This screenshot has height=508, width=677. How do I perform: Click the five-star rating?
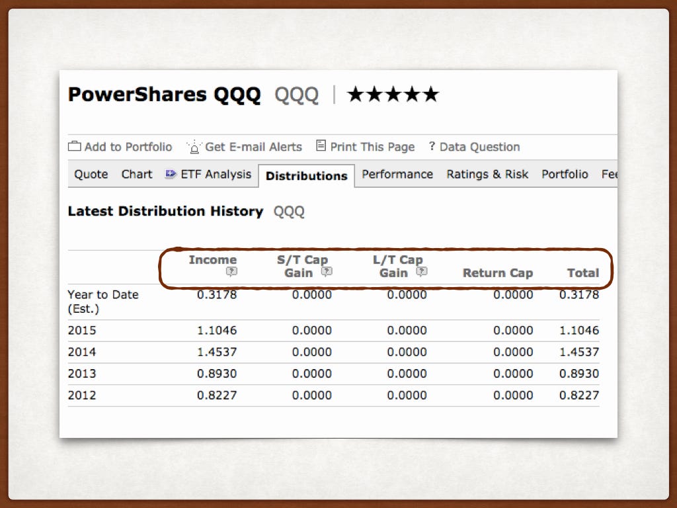[x=393, y=94]
